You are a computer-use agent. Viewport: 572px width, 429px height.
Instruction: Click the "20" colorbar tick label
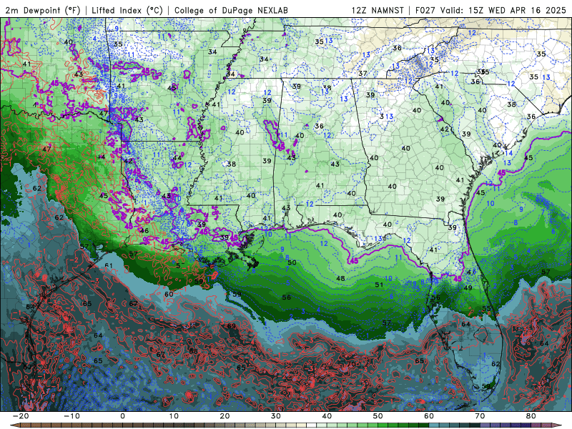[x=225, y=416]
